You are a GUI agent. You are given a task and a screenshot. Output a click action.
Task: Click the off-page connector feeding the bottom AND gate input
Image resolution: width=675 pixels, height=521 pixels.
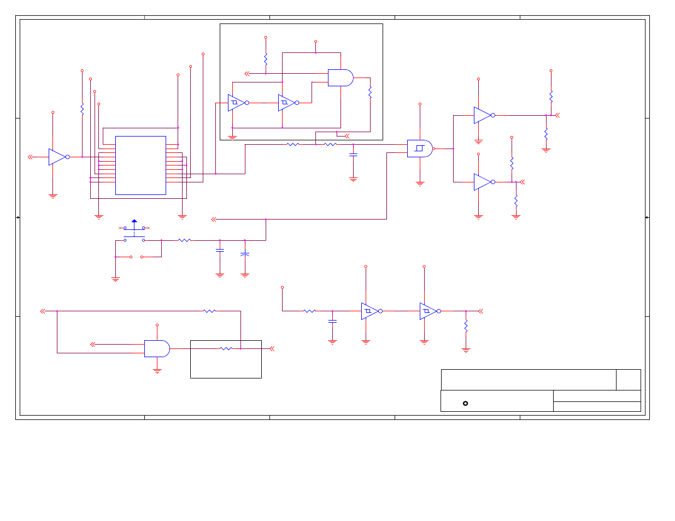pos(93,345)
